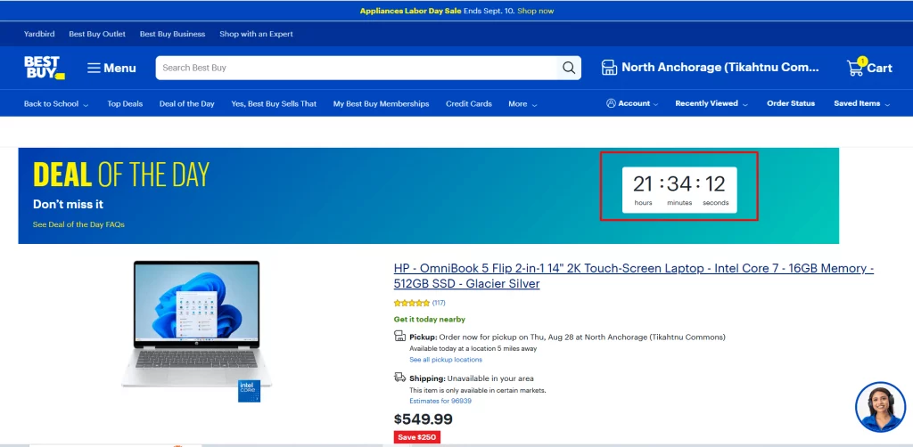
Task: Click Shop now in sale banner
Action: click(x=536, y=11)
